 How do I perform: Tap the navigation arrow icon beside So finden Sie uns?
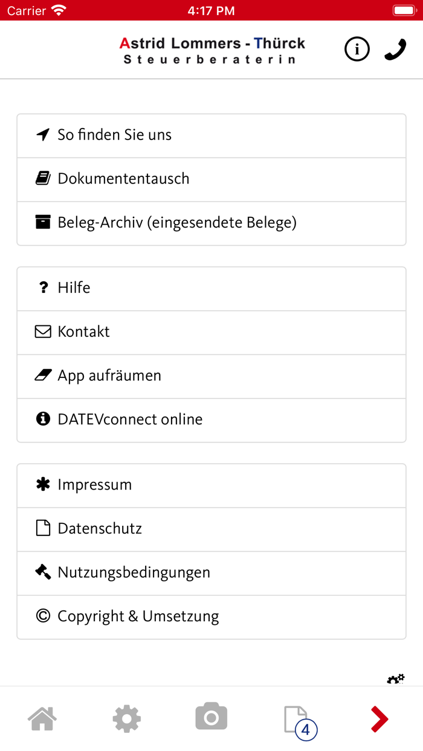point(43,135)
